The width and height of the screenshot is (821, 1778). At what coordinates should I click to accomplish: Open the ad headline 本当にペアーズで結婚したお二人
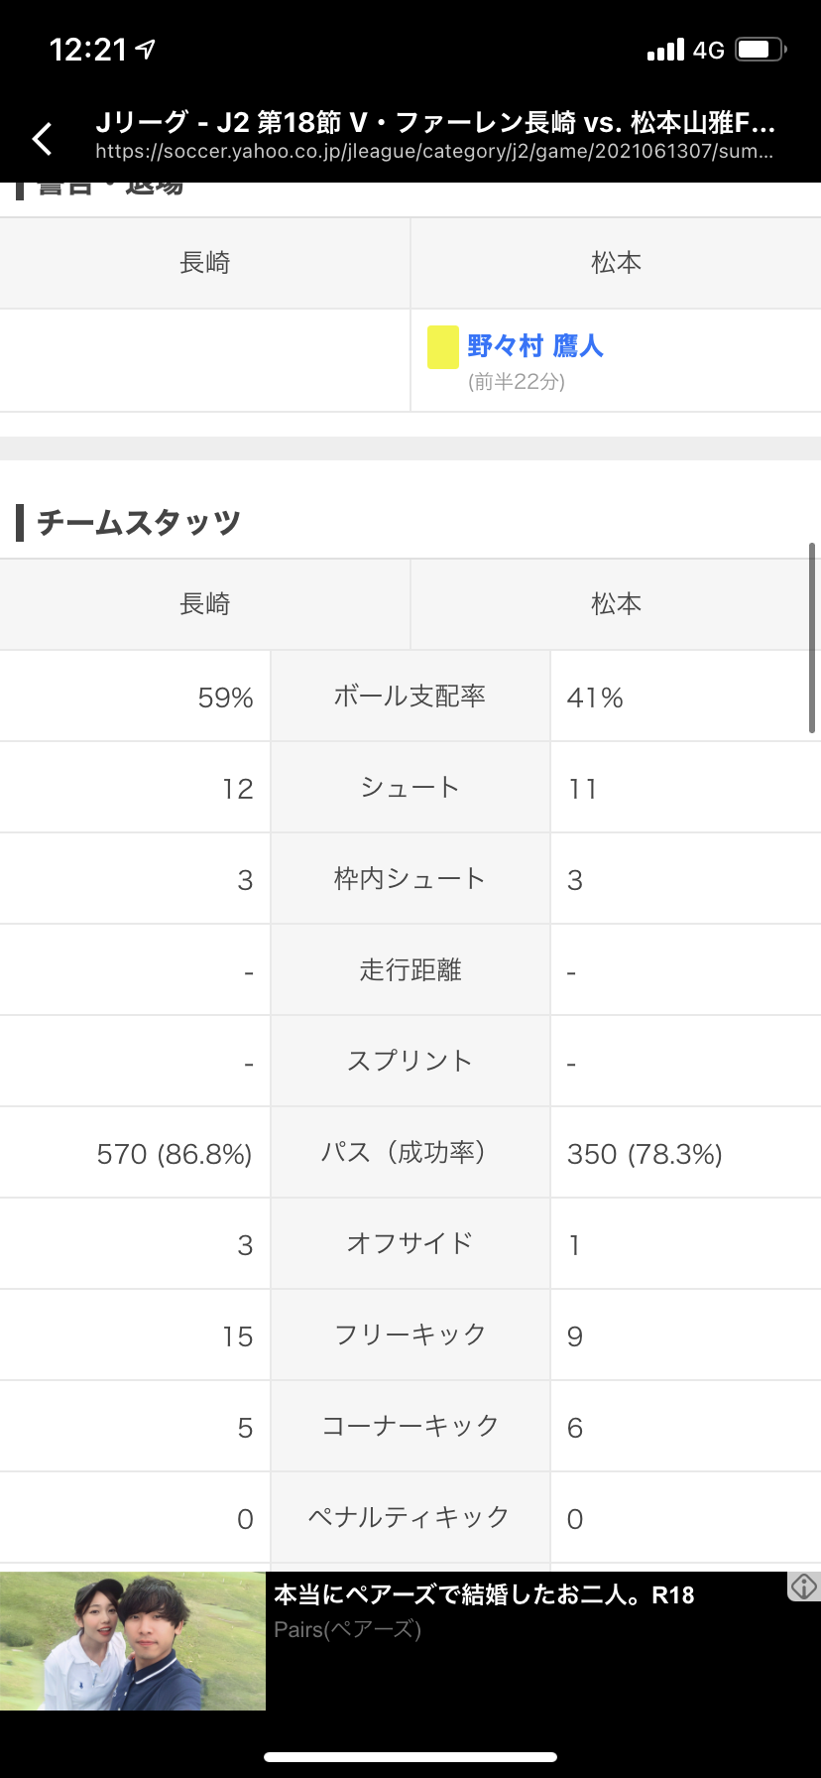click(x=484, y=1594)
